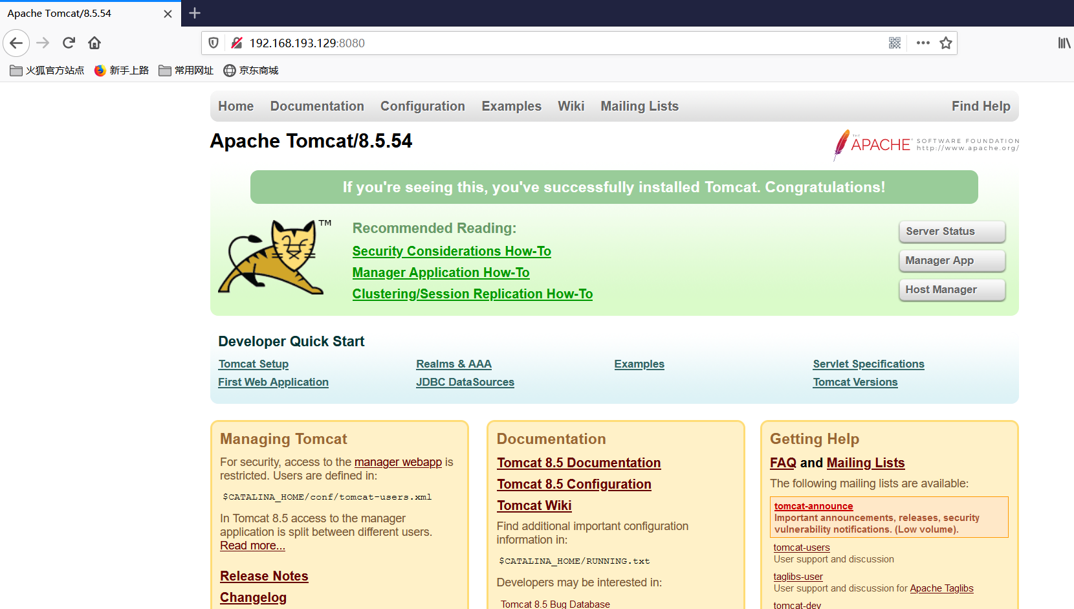Open Examples link under Developer Quick Start
The width and height of the screenshot is (1074, 609).
639,364
